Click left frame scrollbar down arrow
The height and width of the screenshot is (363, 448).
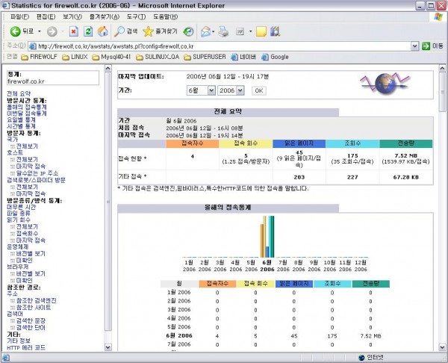(x=108, y=347)
